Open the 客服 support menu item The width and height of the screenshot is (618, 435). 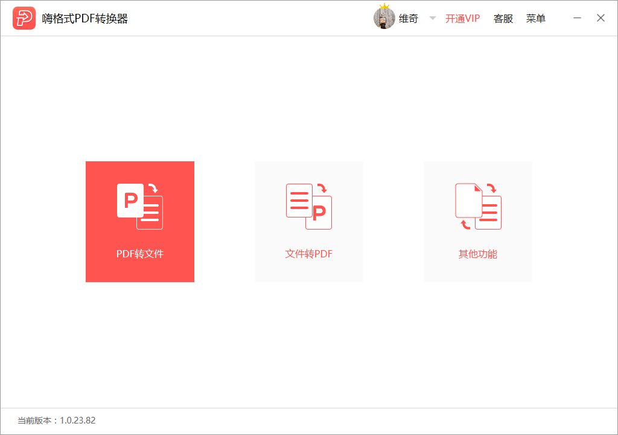(503, 19)
